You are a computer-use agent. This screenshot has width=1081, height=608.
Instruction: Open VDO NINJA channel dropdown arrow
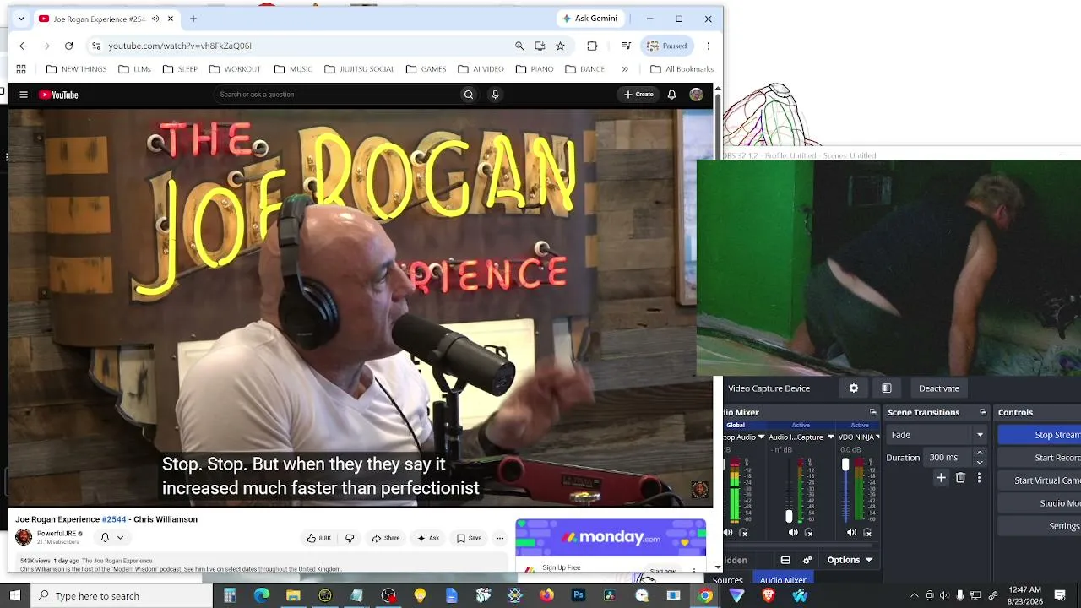click(878, 437)
